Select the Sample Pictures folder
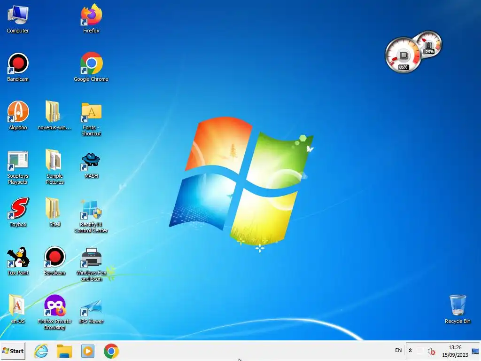 pyautogui.click(x=54, y=168)
